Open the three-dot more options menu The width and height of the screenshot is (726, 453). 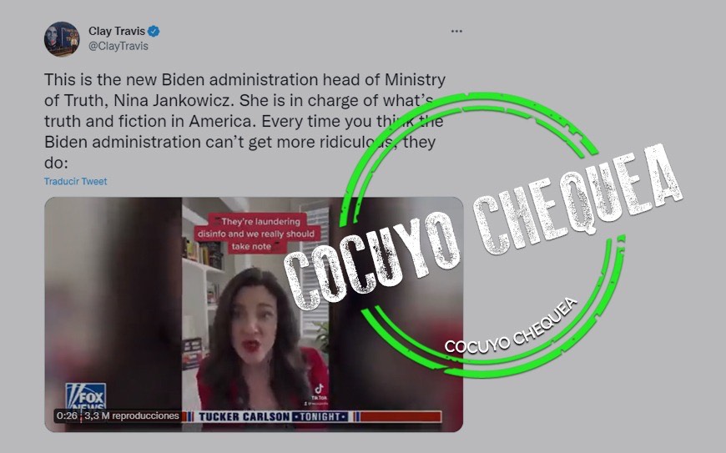(456, 31)
